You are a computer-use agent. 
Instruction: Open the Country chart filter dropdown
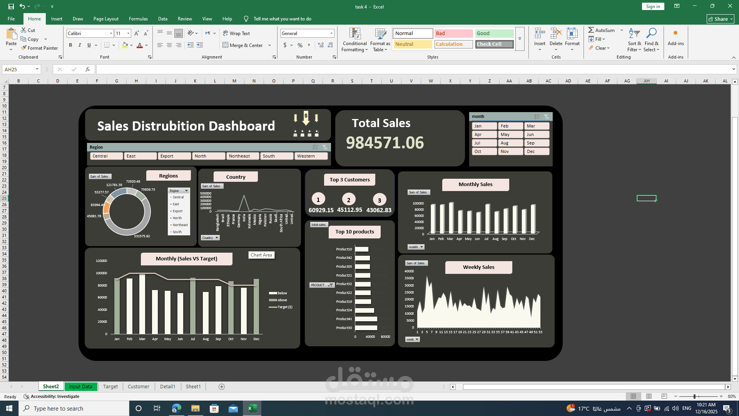[x=217, y=238]
